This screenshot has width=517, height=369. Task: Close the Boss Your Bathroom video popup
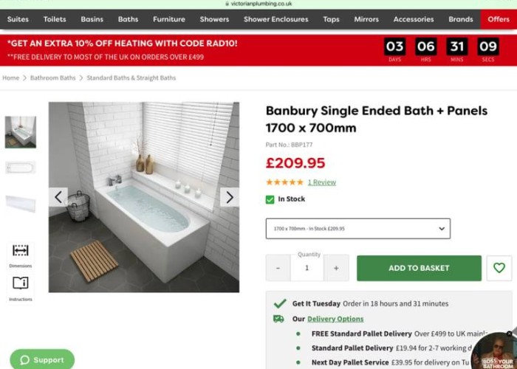tap(509, 334)
